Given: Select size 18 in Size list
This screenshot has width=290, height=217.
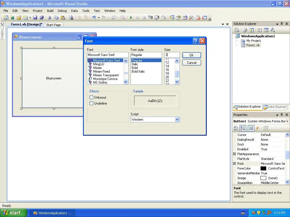Looking at the screenshot, I should (x=167, y=73).
